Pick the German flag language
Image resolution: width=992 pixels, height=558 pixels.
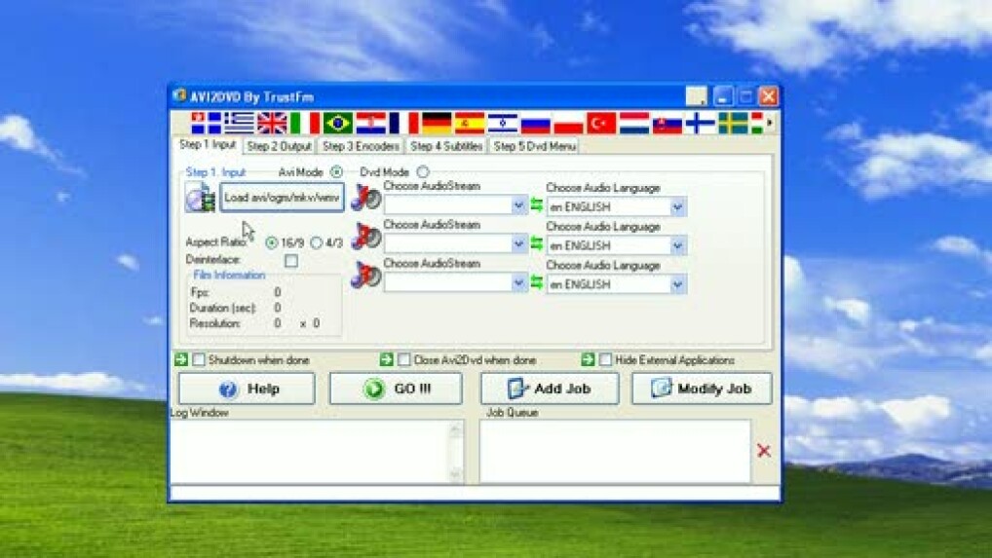point(436,124)
